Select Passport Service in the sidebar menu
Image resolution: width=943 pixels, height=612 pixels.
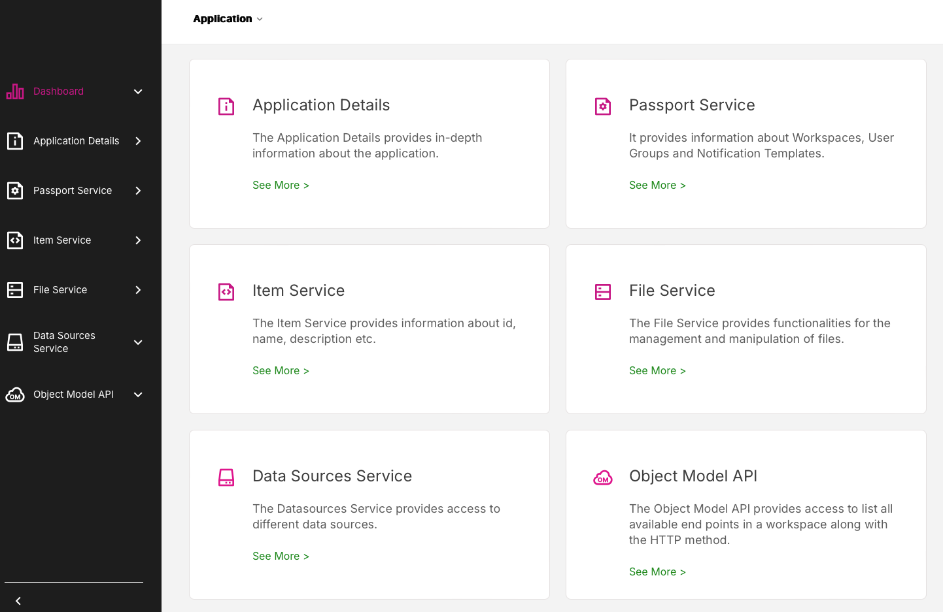coord(73,191)
